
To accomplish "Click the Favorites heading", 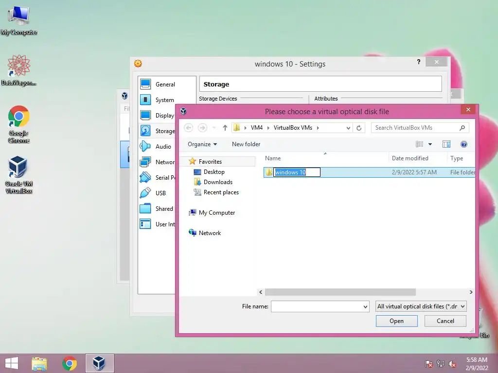I will pyautogui.click(x=210, y=162).
